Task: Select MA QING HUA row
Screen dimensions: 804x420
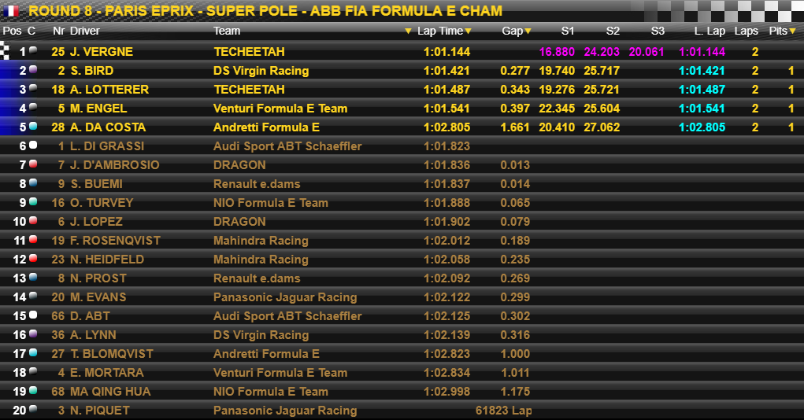Action: point(402,392)
